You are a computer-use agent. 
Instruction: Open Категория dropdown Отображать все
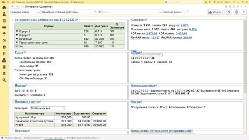47,108
